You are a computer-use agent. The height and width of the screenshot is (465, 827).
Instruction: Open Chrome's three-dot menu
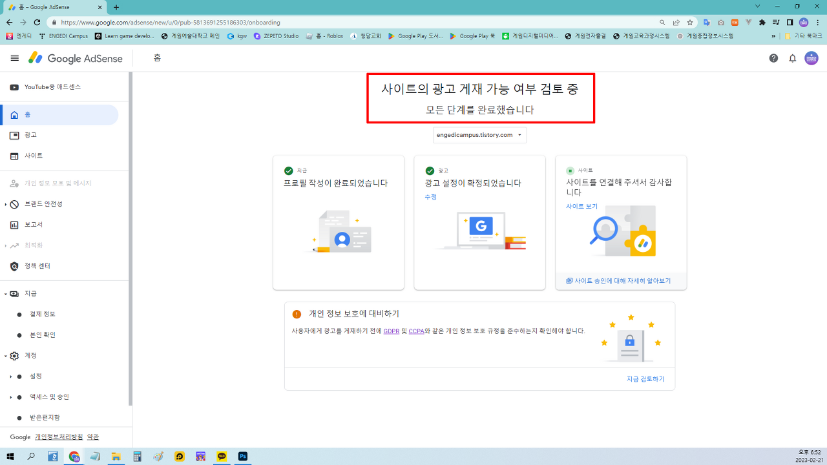coord(818,22)
